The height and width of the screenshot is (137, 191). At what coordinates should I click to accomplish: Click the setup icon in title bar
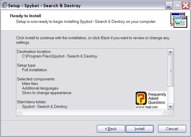[4, 5]
